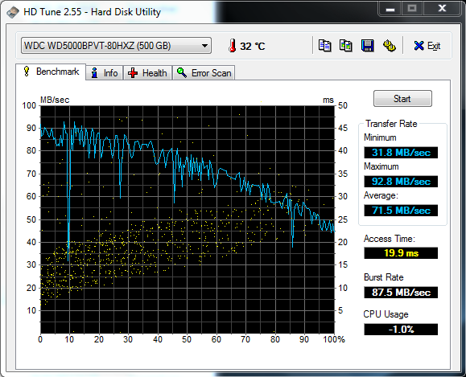The width and height of the screenshot is (466, 377).
Task: Switch to the Info tab
Action: (105, 72)
